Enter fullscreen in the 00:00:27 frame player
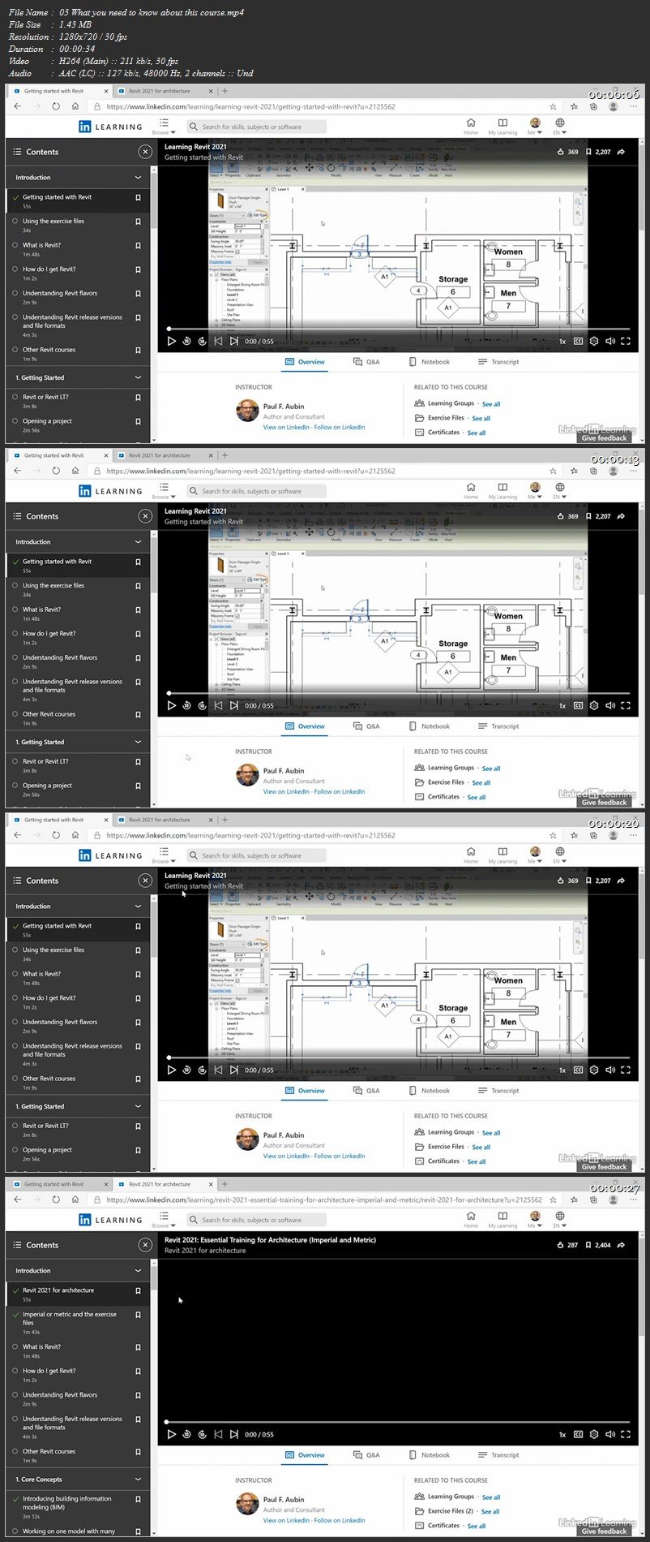This screenshot has width=650, height=1542. point(625,1435)
